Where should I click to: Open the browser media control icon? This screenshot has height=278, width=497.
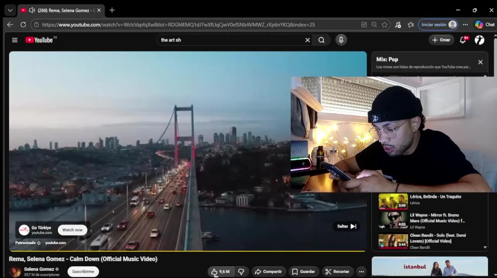click(398, 25)
